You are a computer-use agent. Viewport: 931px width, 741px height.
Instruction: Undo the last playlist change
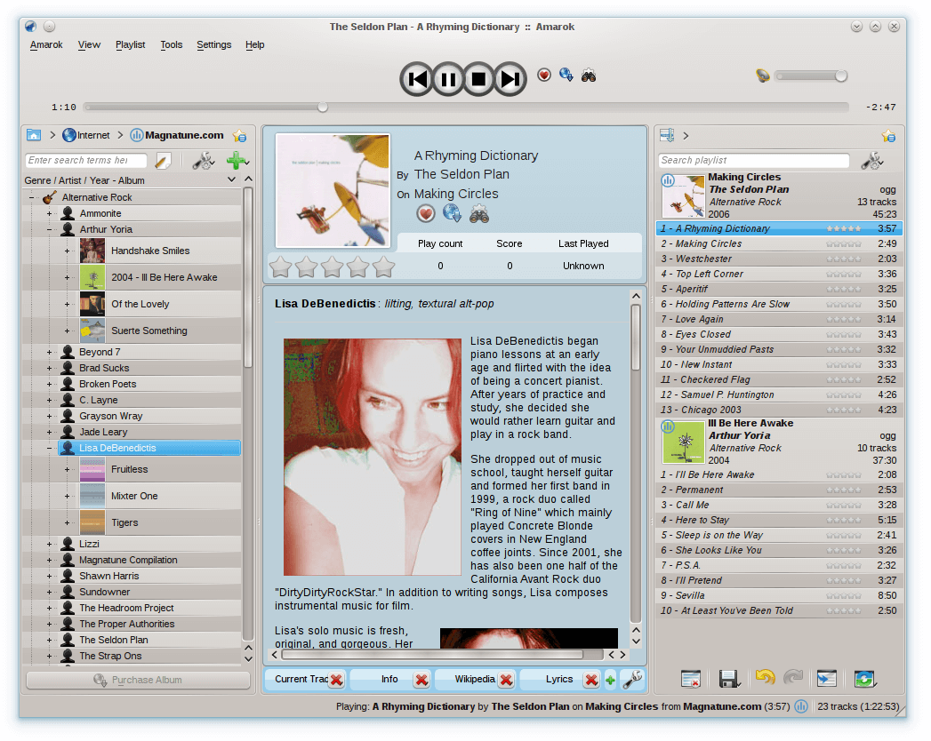click(x=765, y=678)
